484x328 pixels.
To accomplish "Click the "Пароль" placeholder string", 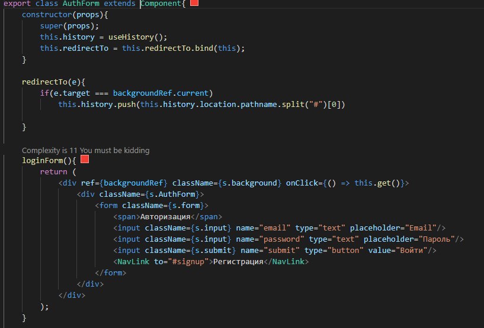I will 437,239.
